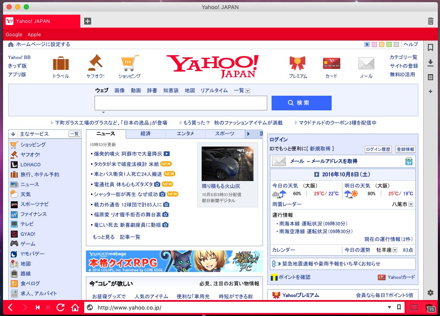Click the Yahoo! JAPAN browser tab

tap(41, 21)
